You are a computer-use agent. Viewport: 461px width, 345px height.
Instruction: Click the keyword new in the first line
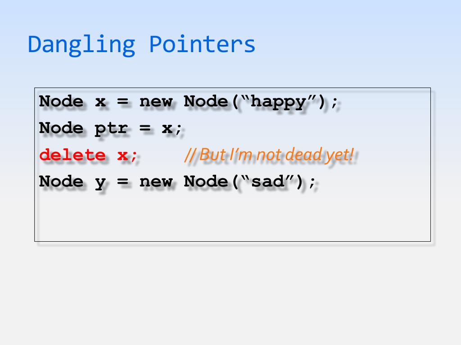coord(156,102)
